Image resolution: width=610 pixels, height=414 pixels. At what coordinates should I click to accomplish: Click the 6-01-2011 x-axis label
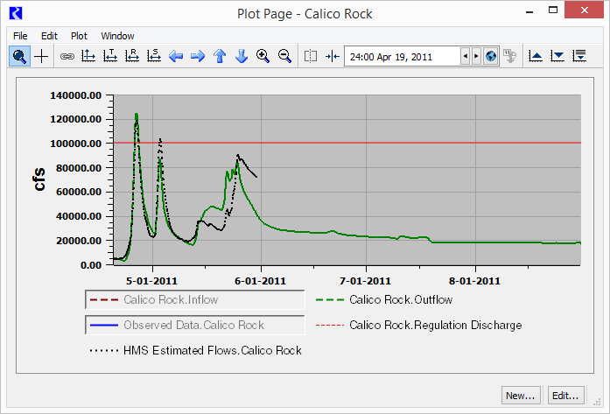pos(260,281)
